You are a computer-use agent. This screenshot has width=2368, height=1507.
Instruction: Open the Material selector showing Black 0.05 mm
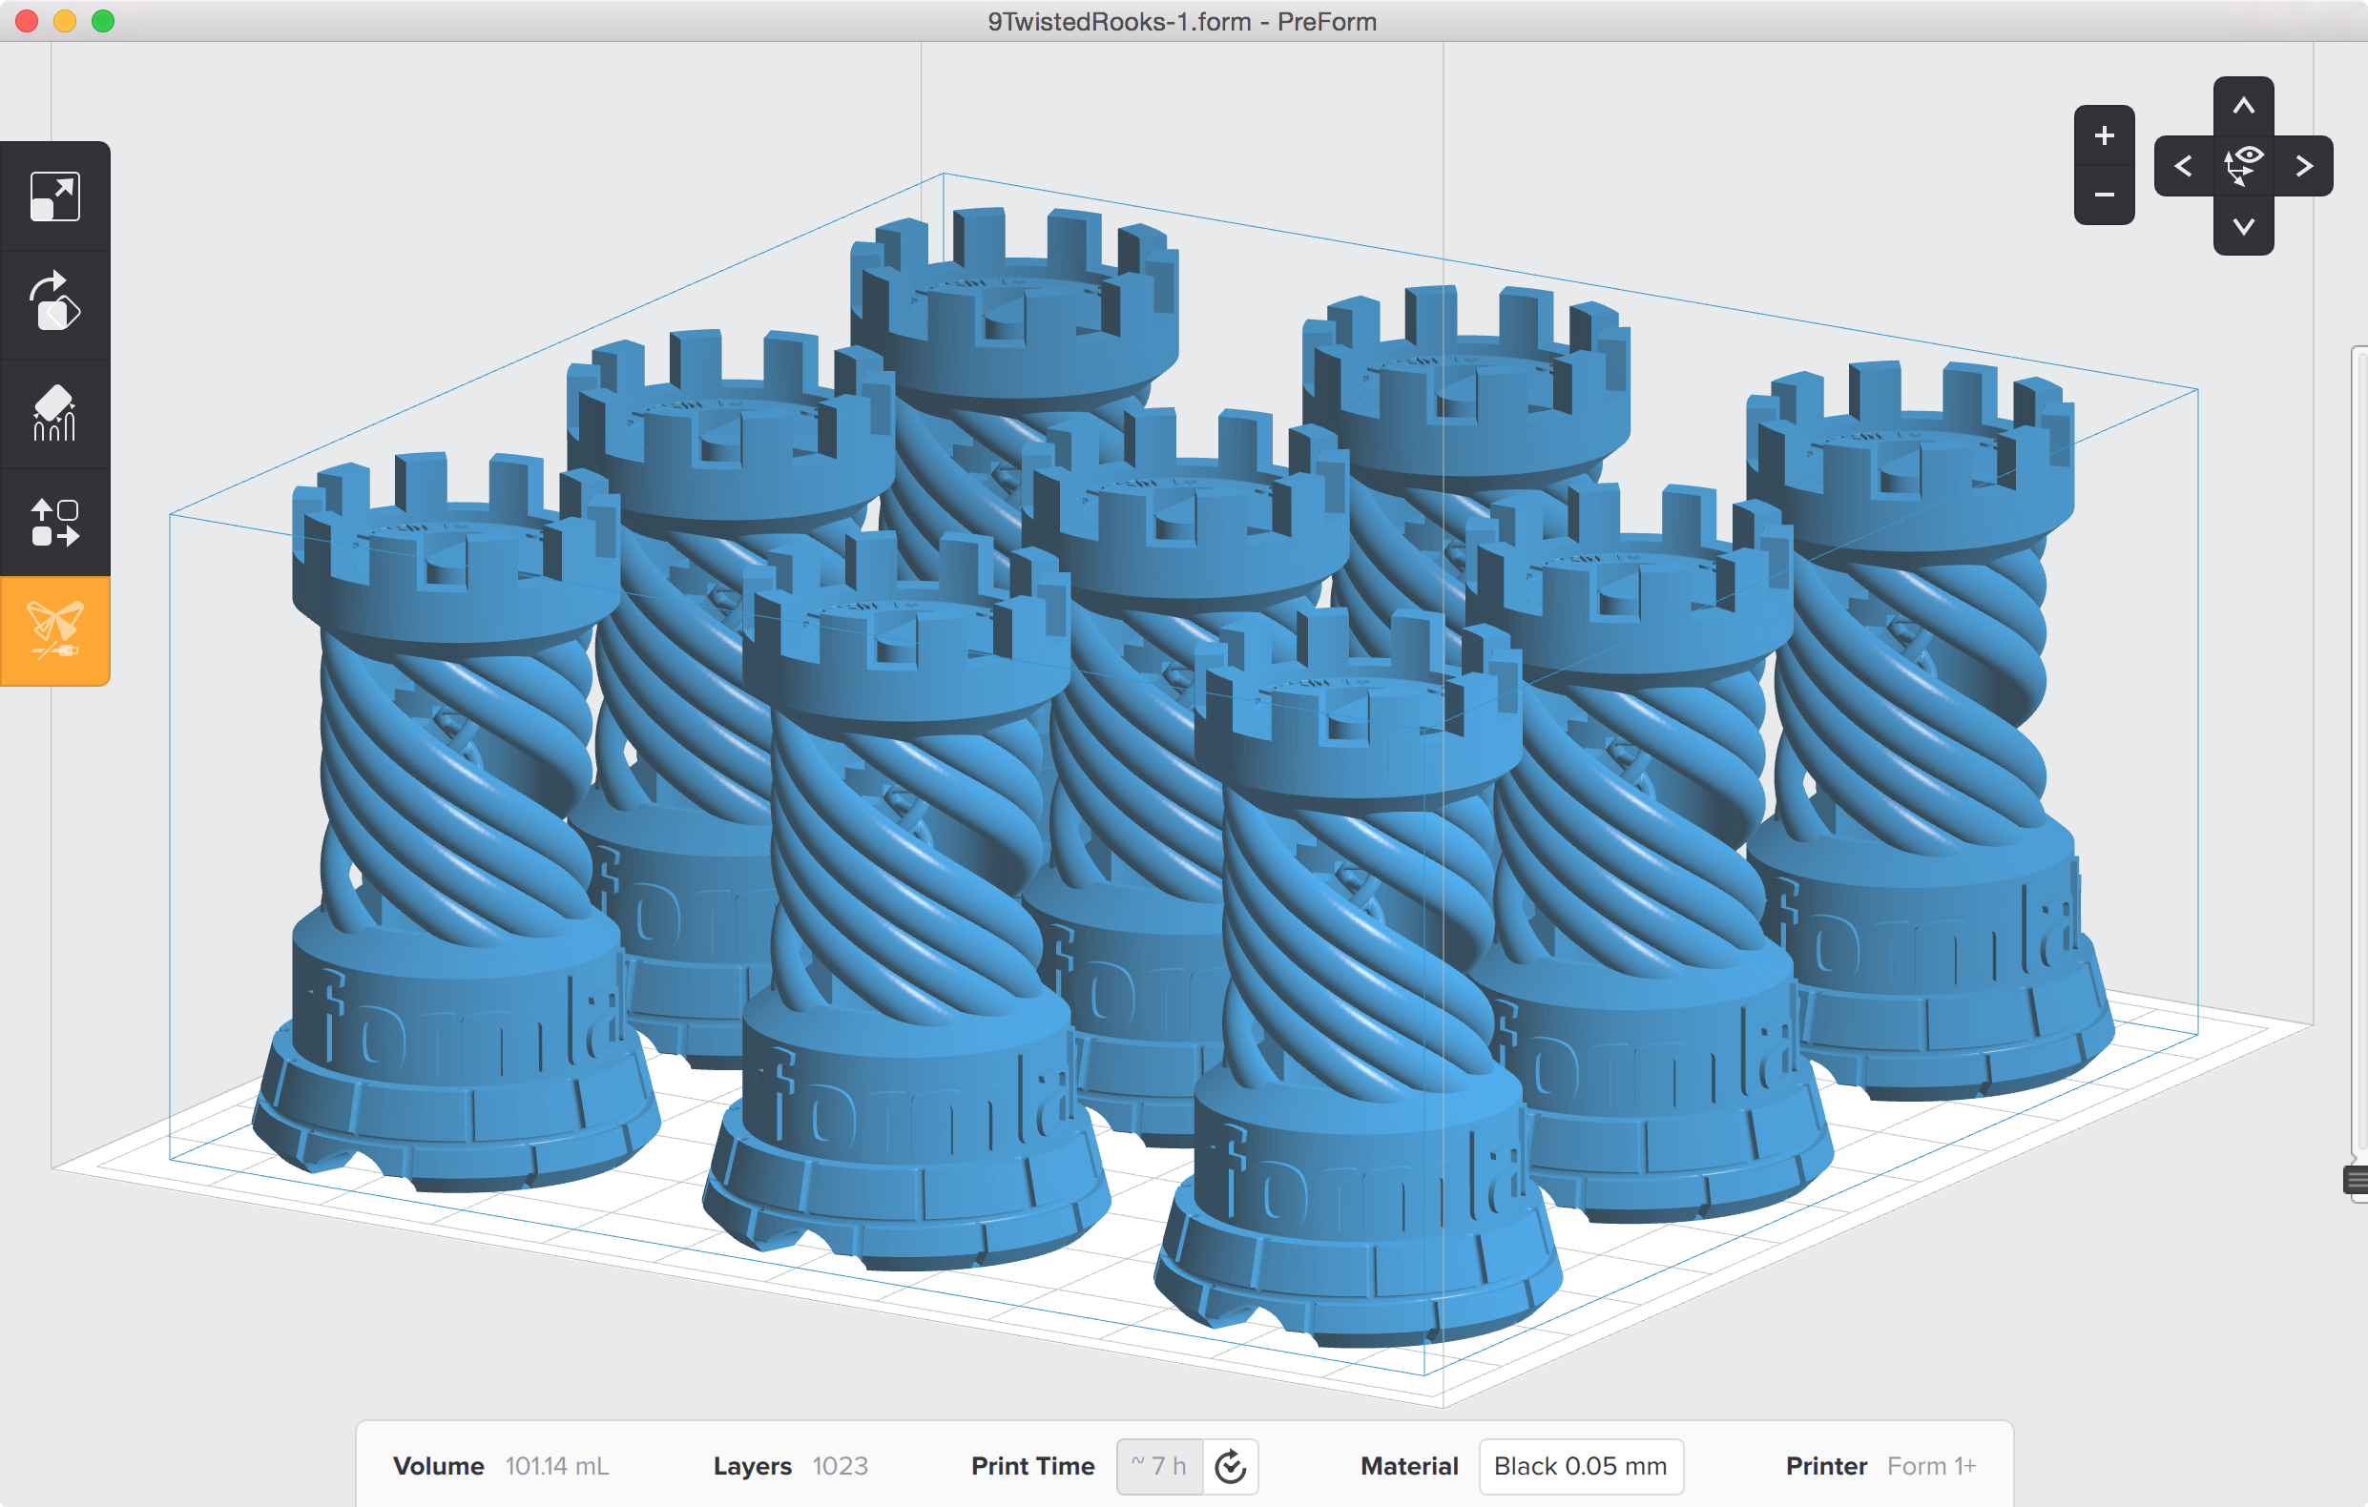pos(1580,1466)
